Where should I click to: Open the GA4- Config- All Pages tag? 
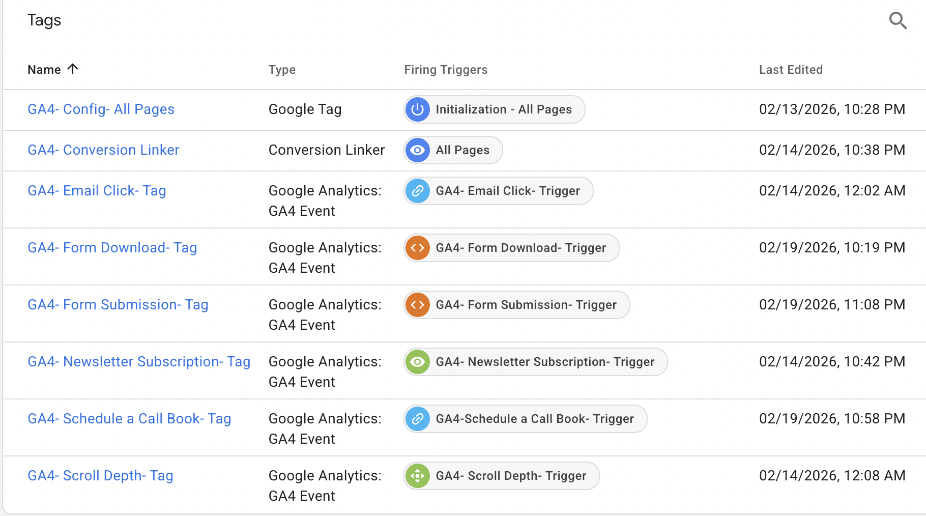point(101,109)
